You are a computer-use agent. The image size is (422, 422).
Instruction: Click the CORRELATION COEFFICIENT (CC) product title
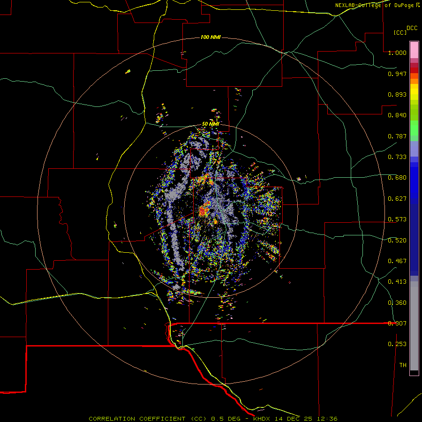pos(148,419)
